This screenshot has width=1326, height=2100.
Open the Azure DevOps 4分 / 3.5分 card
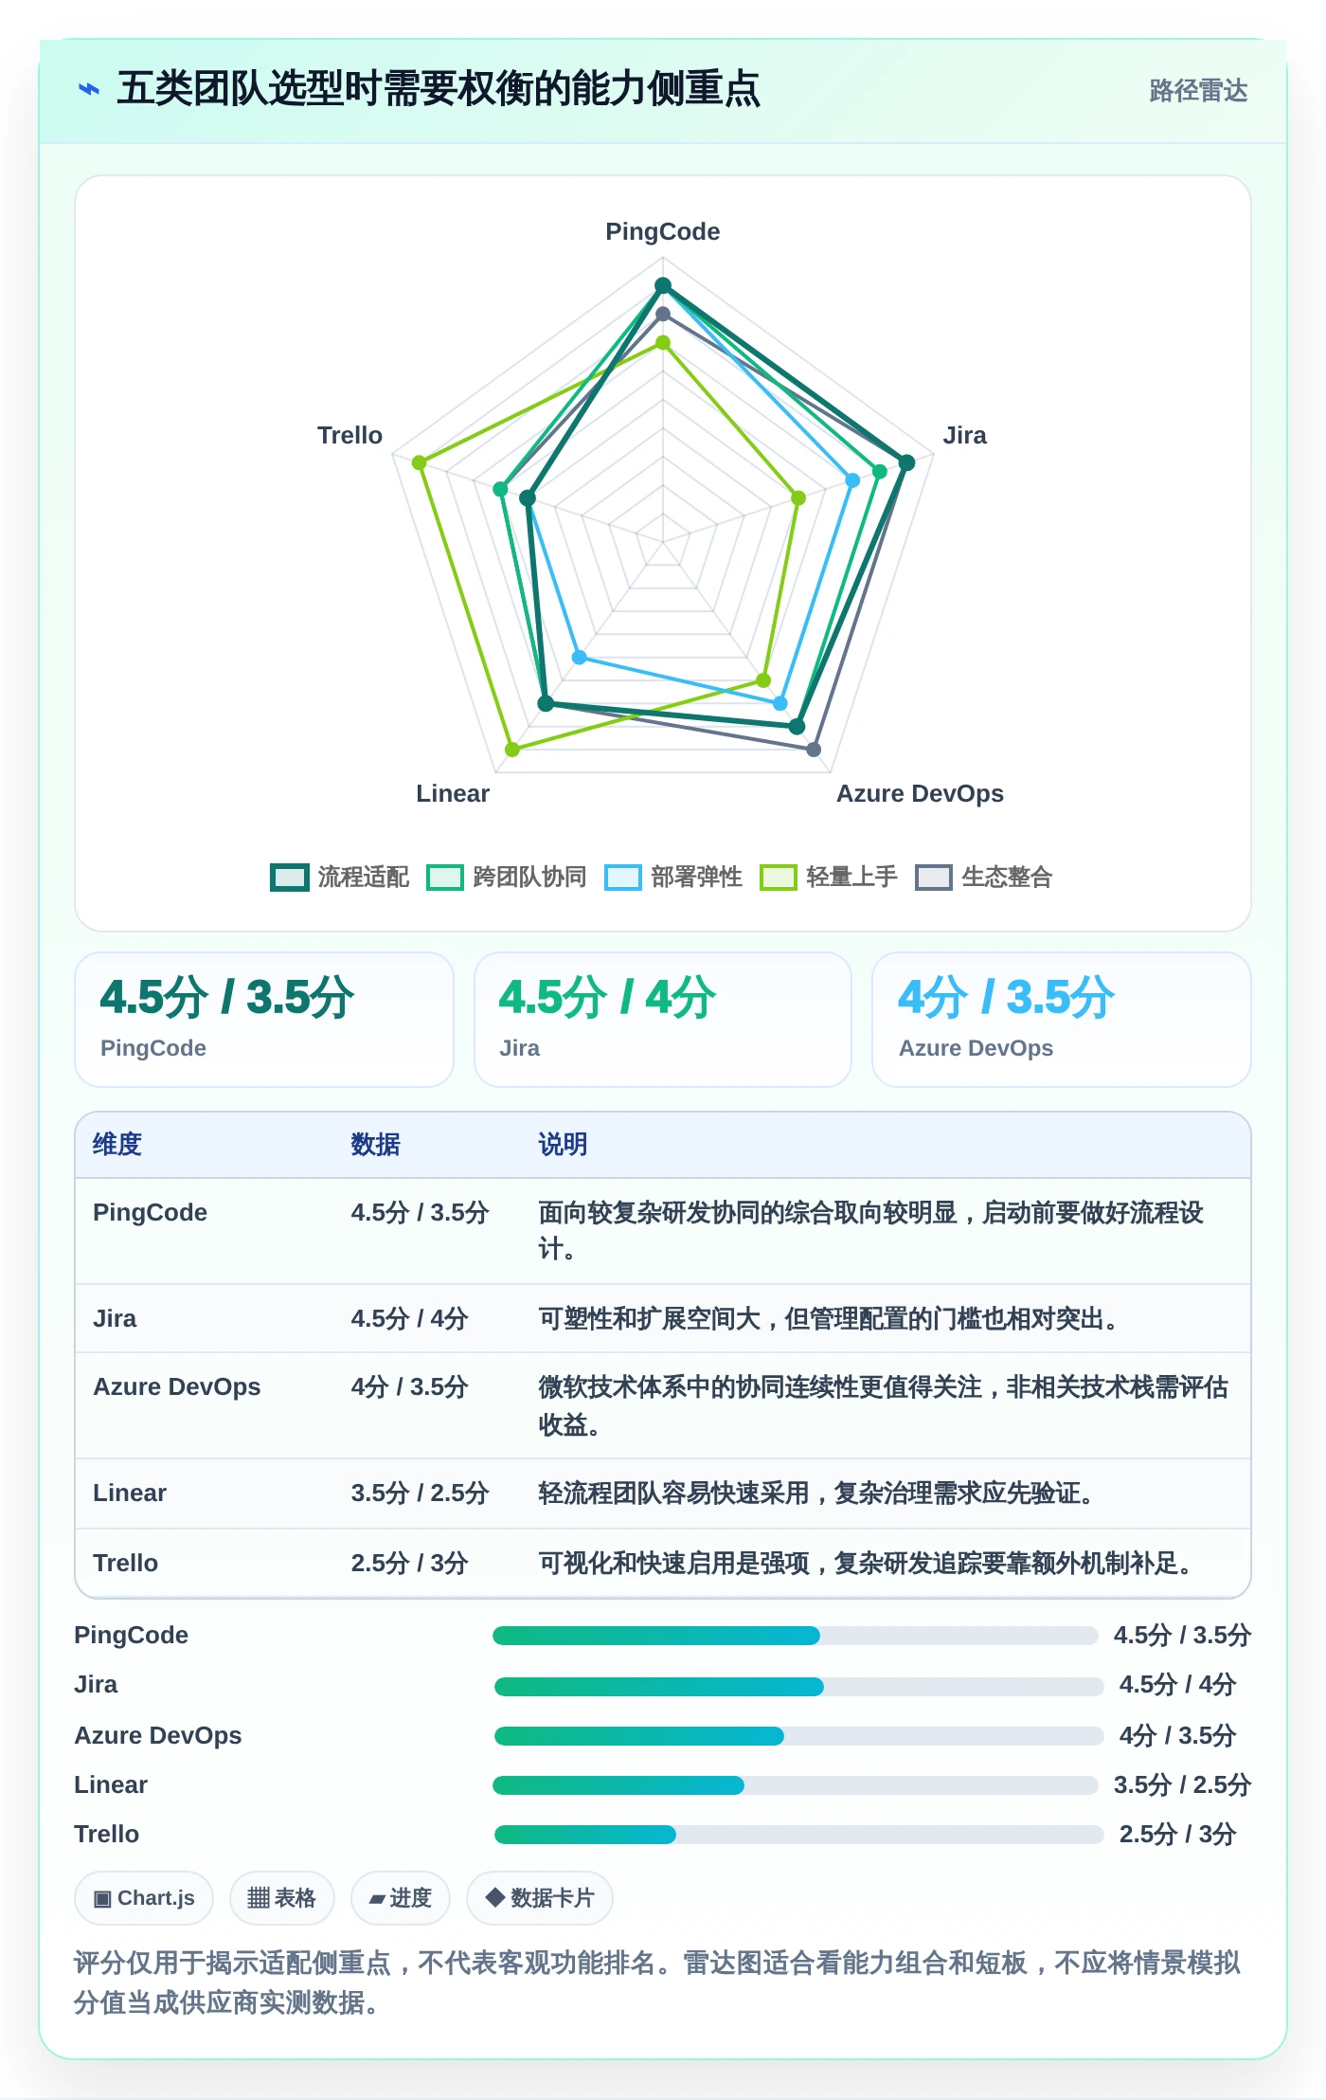point(1062,1020)
